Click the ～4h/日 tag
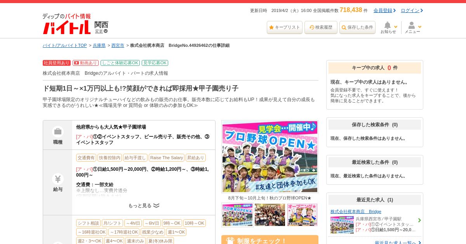 tap(133, 223)
